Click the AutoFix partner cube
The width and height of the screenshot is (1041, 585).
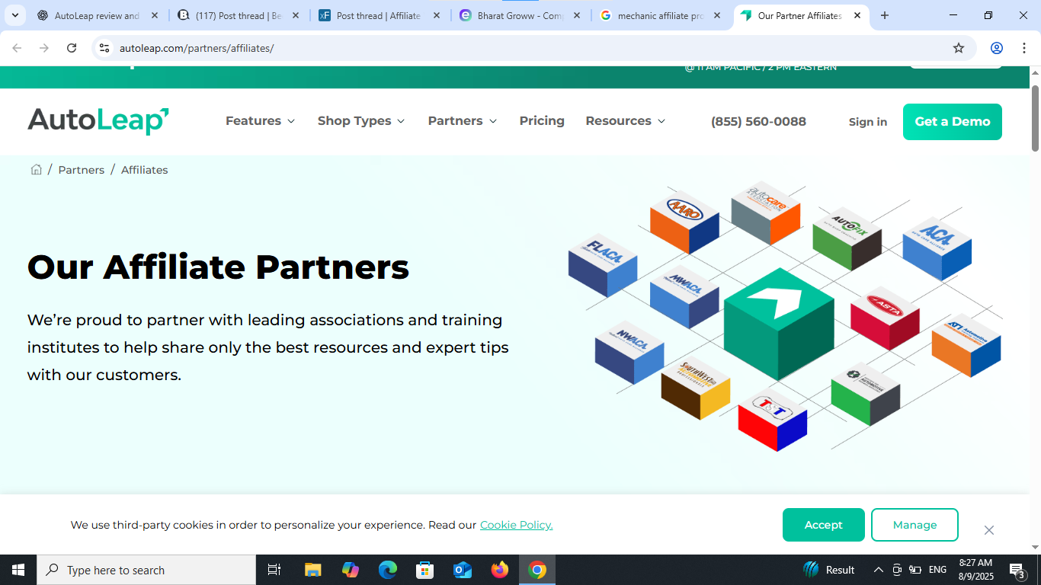(847, 238)
